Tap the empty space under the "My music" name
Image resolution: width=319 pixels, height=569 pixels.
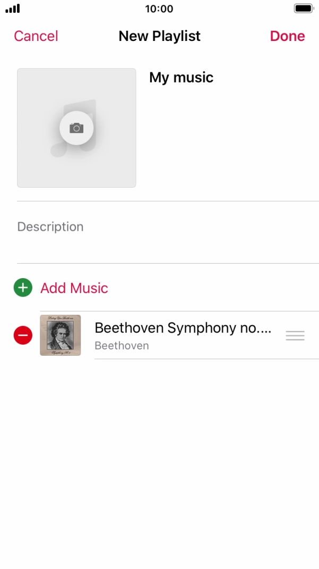pos(228,144)
